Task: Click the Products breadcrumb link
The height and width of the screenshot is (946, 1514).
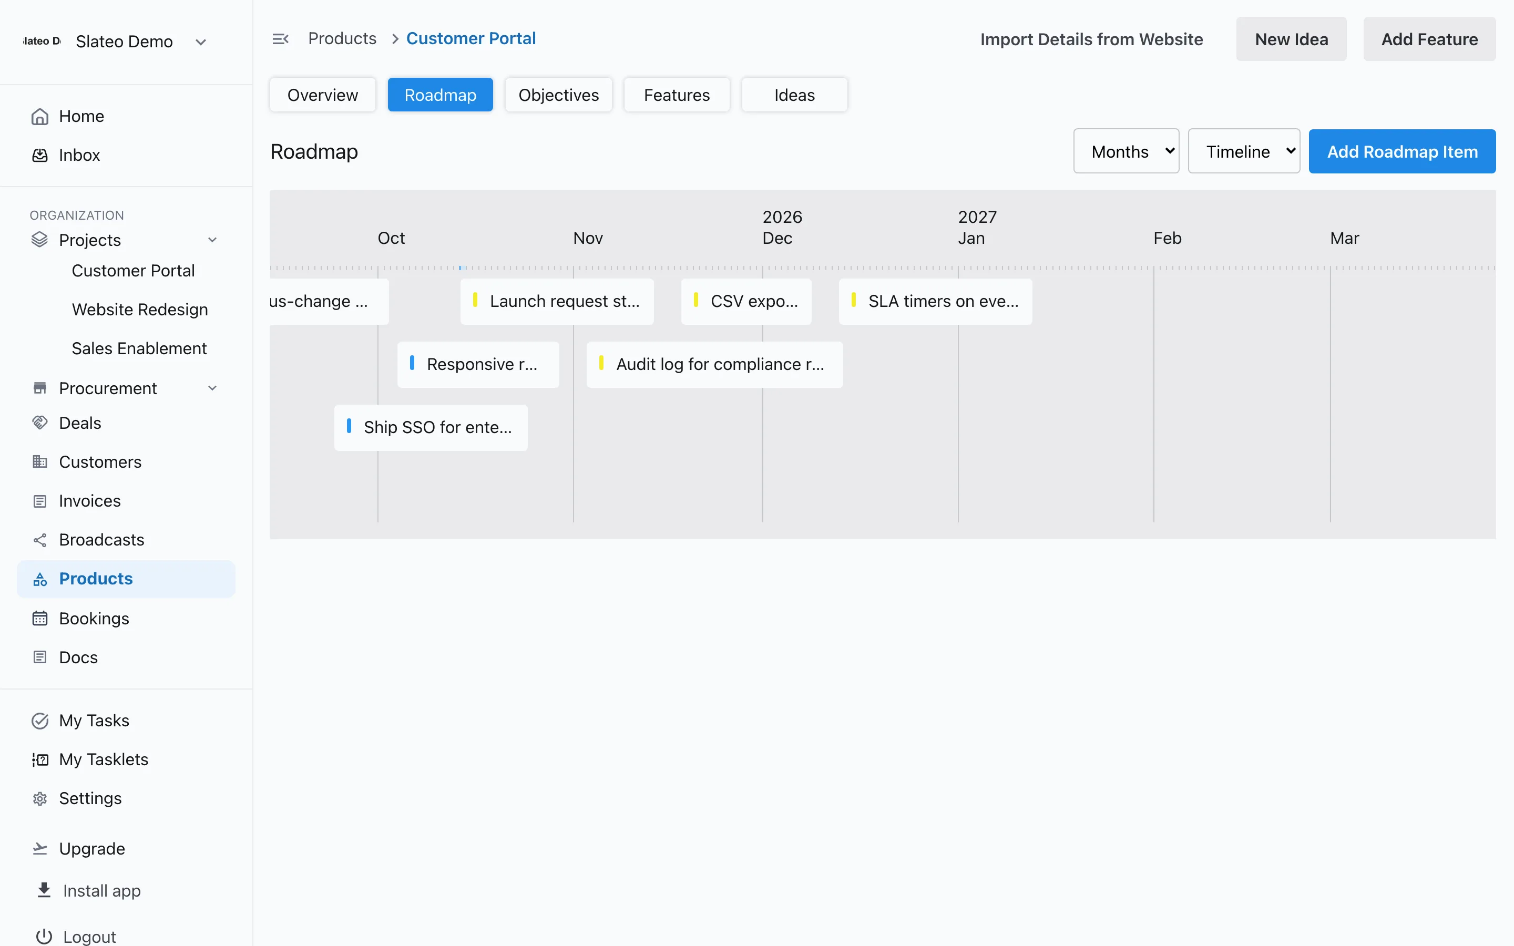Action: click(342, 38)
